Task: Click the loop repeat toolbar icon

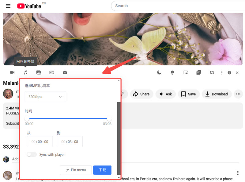Action: (x=212, y=72)
